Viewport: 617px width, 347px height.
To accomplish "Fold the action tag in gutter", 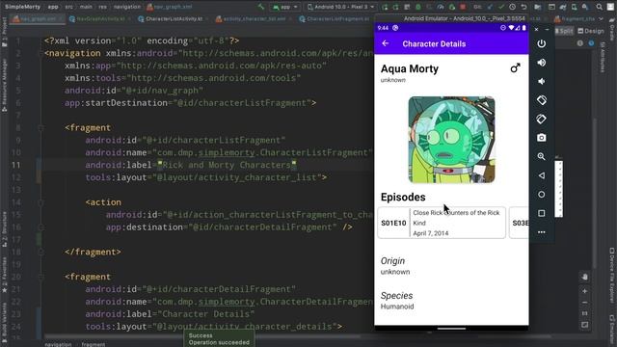I will click(40, 202).
